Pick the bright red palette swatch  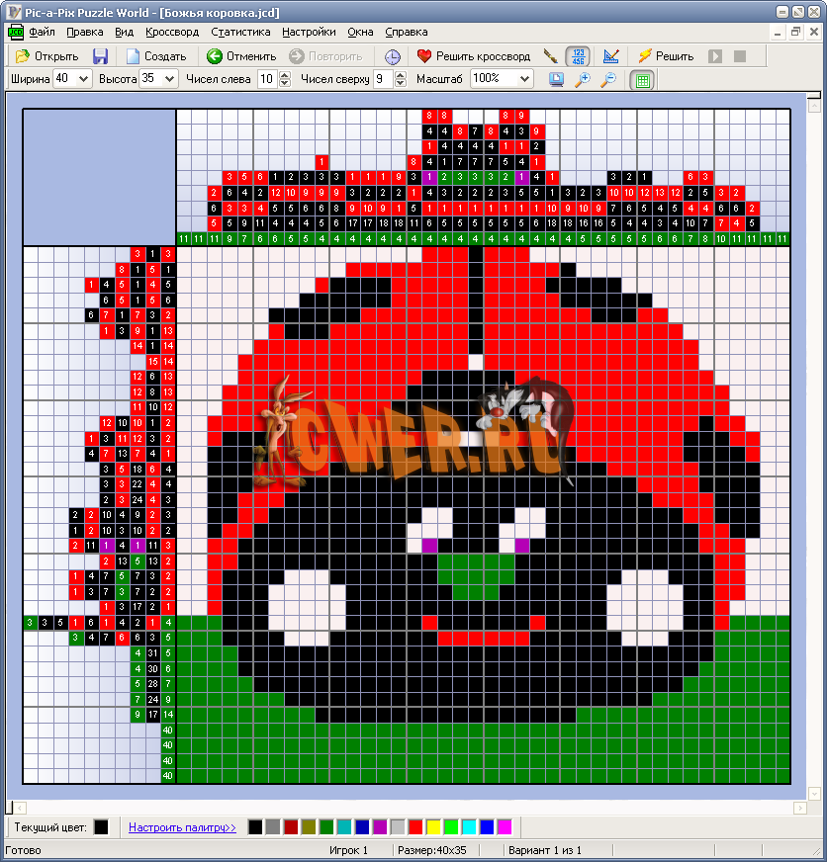[x=416, y=827]
